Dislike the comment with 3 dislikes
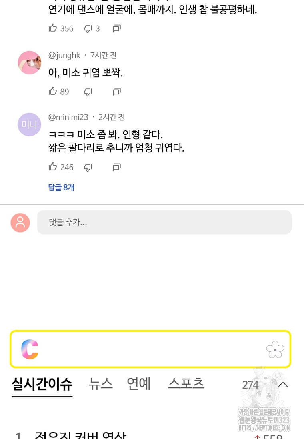The width and height of the screenshot is (304, 439). click(88, 29)
